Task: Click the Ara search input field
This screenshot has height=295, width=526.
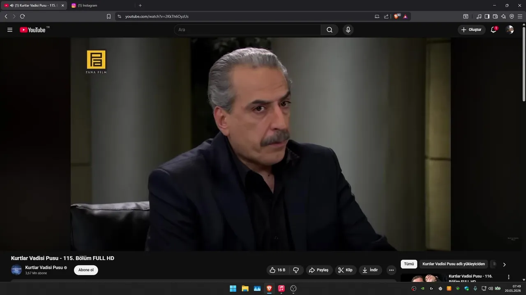Action: [247, 30]
